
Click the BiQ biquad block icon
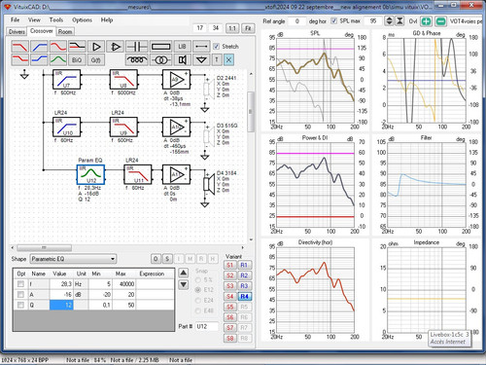pos(77,59)
